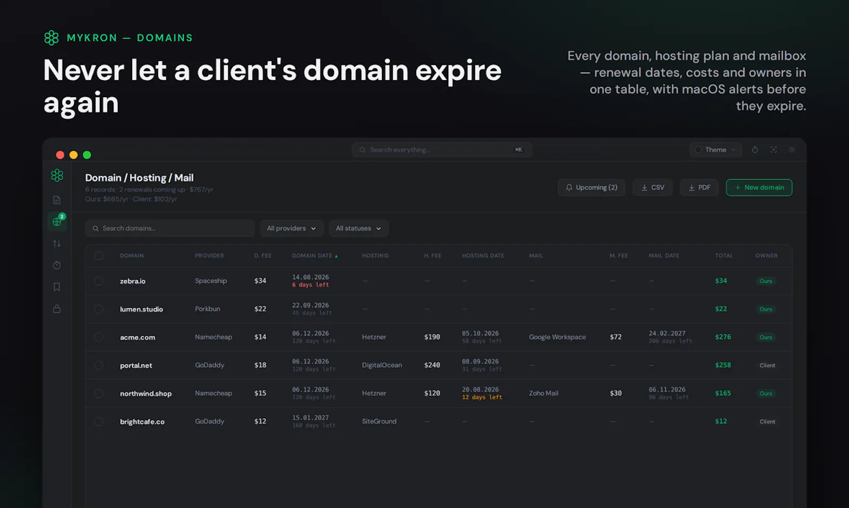Image resolution: width=849 pixels, height=508 pixels.
Task: Sort by the MAIL DATE column header
Action: (x=664, y=256)
